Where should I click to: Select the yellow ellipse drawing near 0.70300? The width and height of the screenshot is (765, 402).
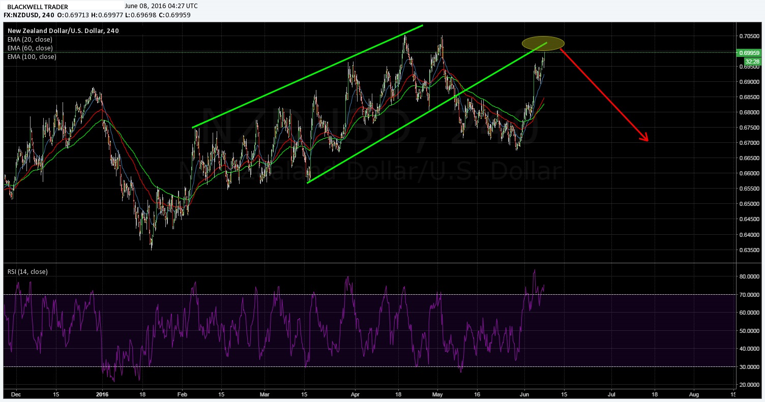click(543, 43)
